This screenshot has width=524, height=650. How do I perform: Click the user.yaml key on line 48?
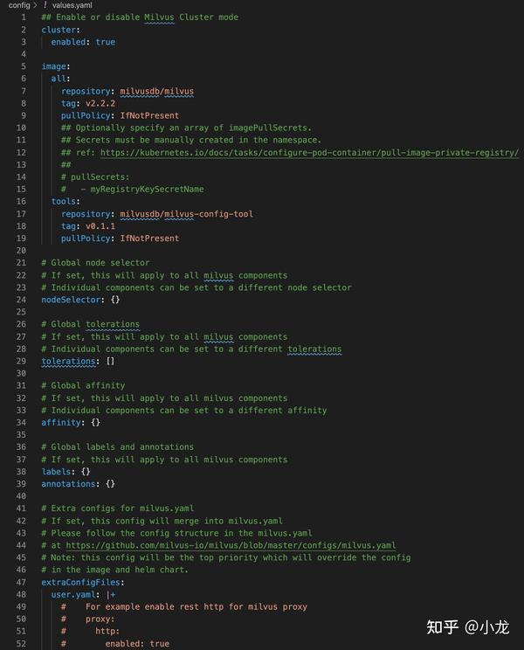click(72, 594)
